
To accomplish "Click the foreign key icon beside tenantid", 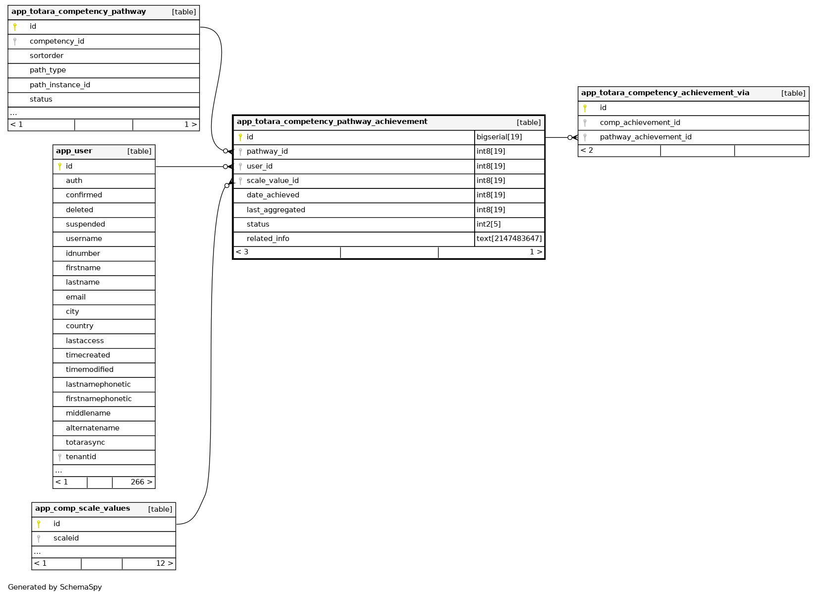I will point(59,457).
